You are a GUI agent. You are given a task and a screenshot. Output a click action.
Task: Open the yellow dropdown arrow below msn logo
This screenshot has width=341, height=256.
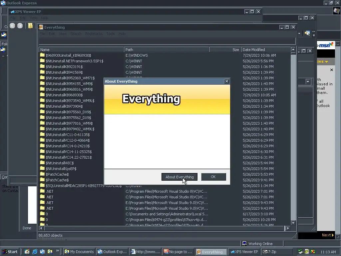(x=326, y=62)
